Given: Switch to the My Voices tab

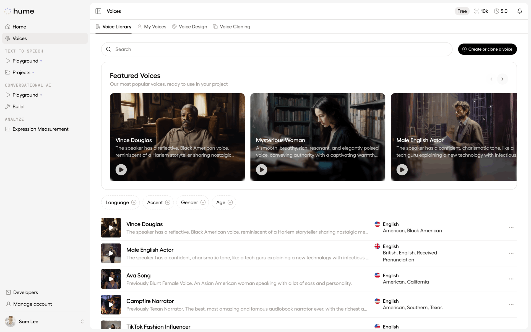Looking at the screenshot, I should (152, 27).
